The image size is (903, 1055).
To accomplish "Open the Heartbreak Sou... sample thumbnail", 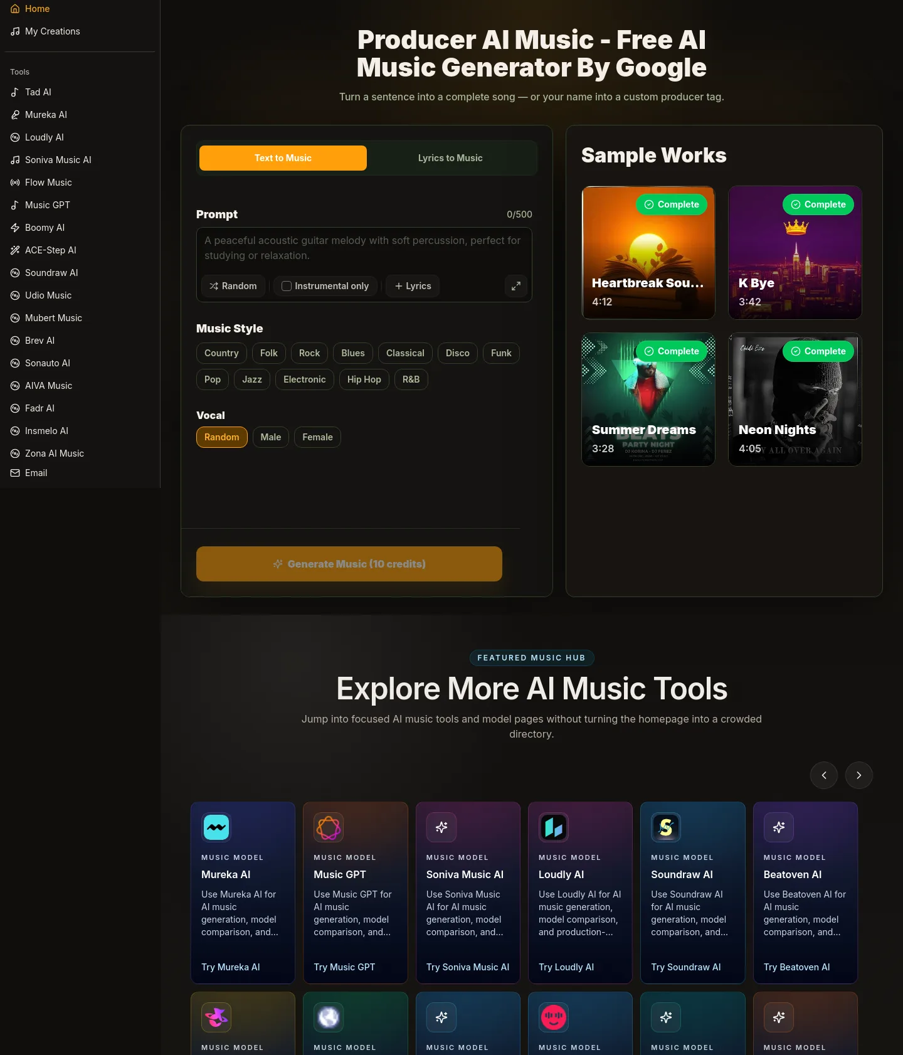I will pyautogui.click(x=648, y=253).
